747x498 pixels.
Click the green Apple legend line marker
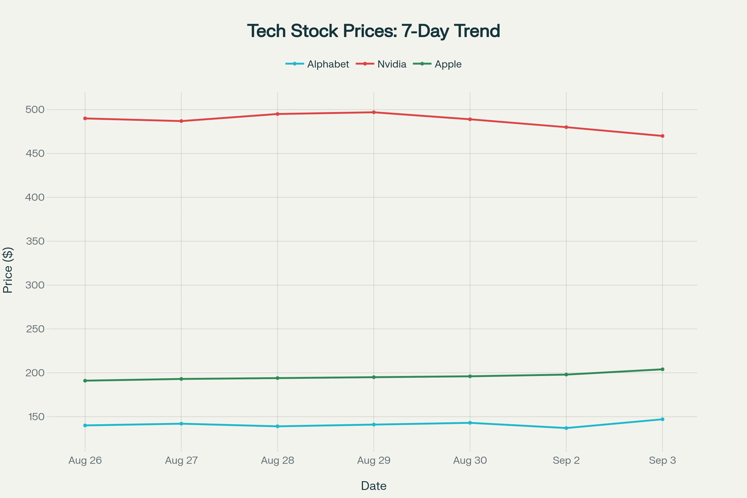pos(422,64)
